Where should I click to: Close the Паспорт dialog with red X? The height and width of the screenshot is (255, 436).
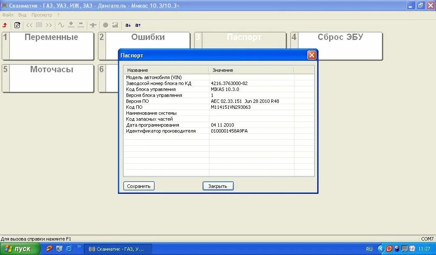pos(312,55)
